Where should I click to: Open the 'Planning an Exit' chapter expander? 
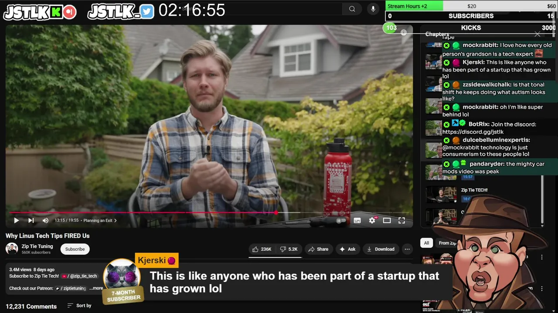pyautogui.click(x=100, y=220)
